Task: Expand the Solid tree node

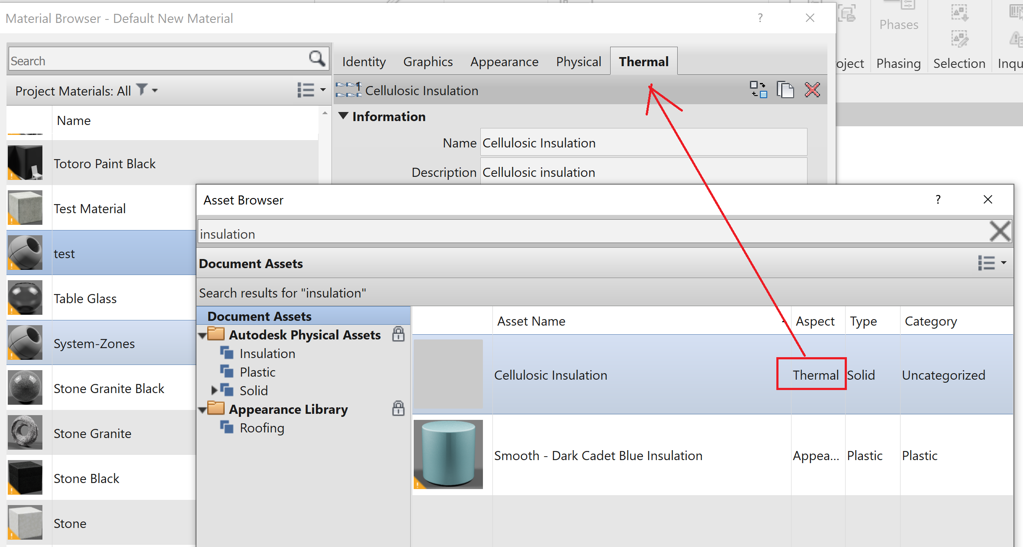Action: [x=214, y=390]
